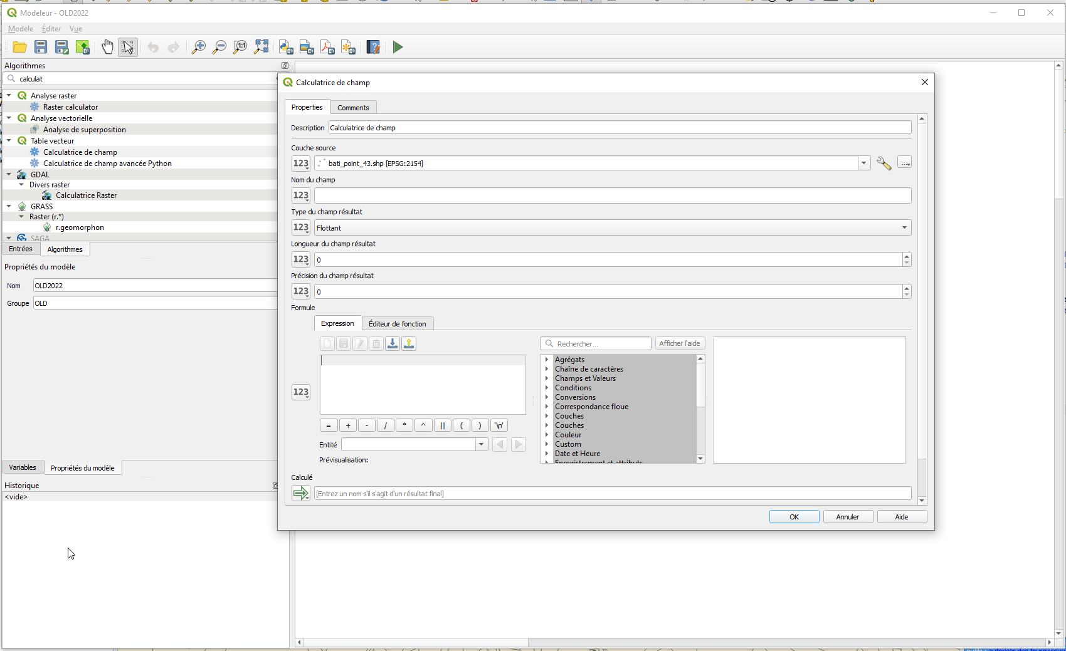Open model help documentation

coord(373,47)
